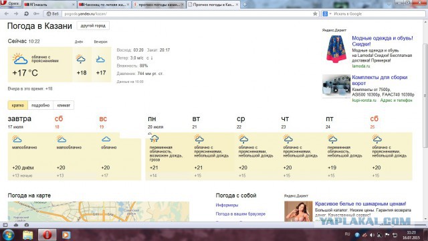Click the Opera Link cloud icon
The image size is (428, 241).
click(x=16, y=225)
